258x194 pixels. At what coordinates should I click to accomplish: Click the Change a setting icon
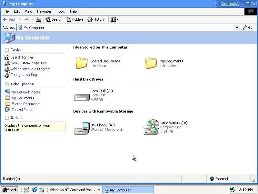[7, 75]
